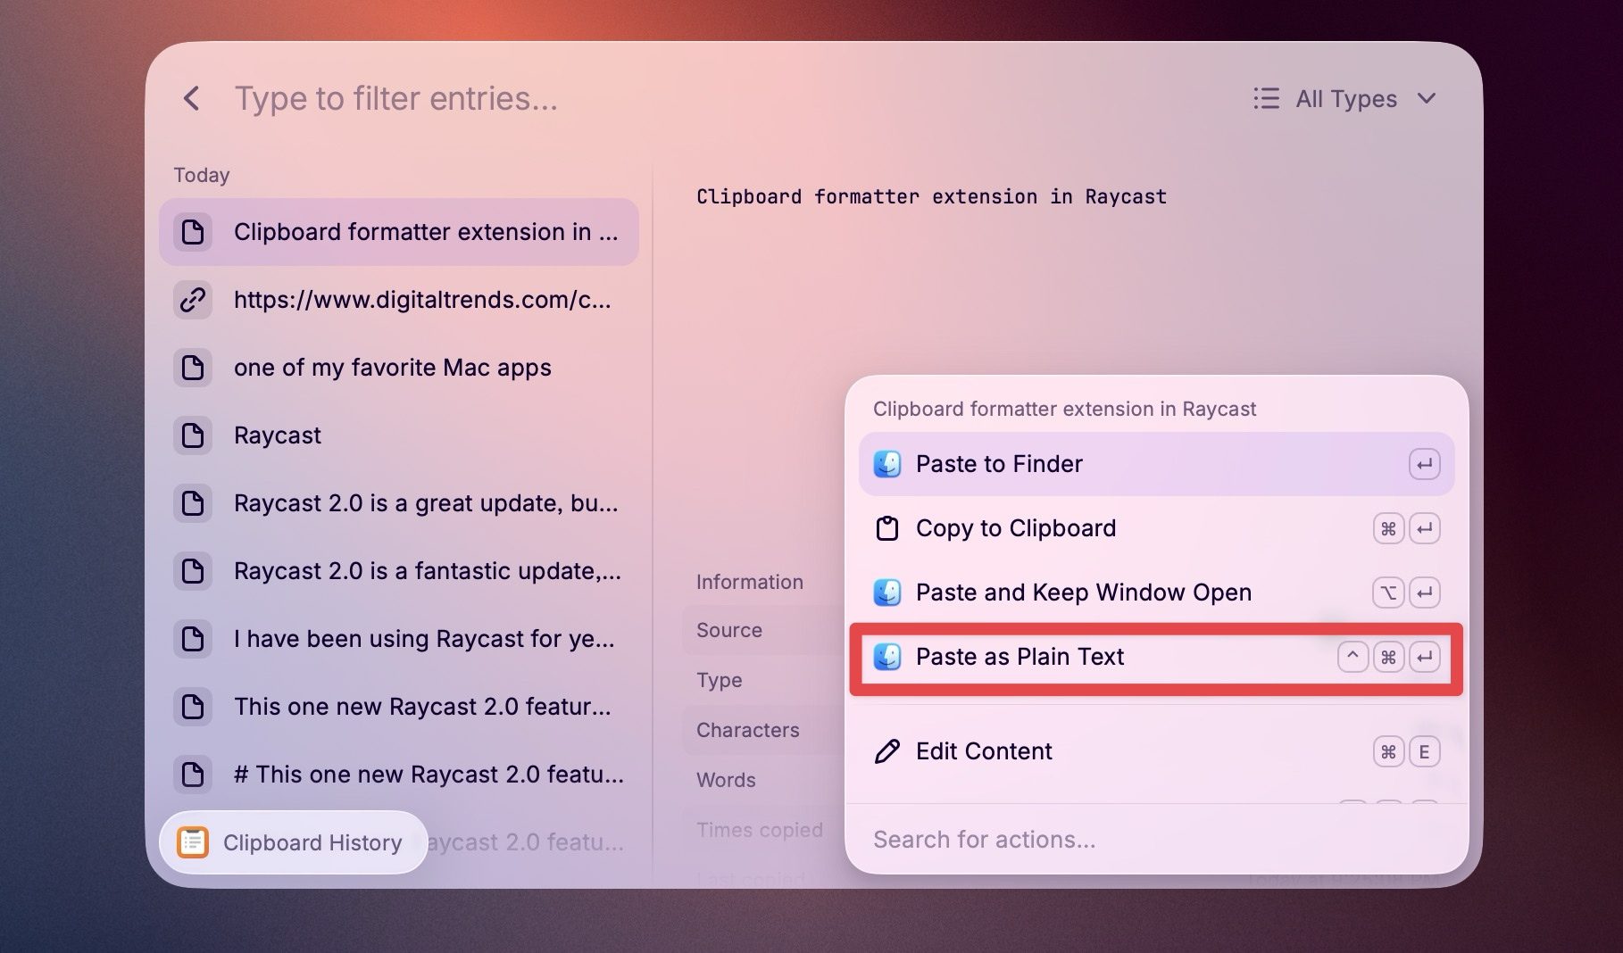Click the control key hint on Paste as Plain Text
This screenshot has height=953, width=1623.
pos(1352,657)
